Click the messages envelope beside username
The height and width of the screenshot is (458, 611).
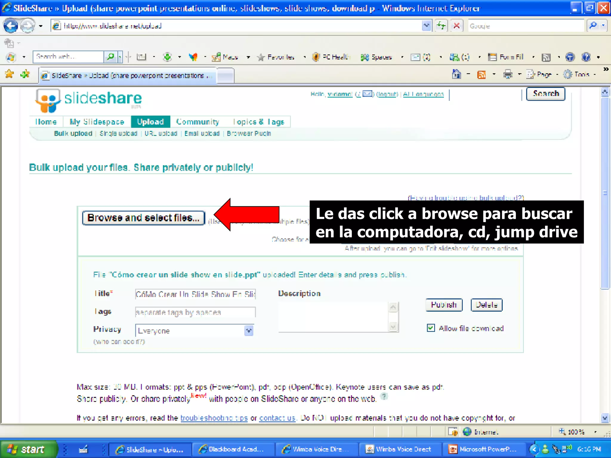[367, 94]
